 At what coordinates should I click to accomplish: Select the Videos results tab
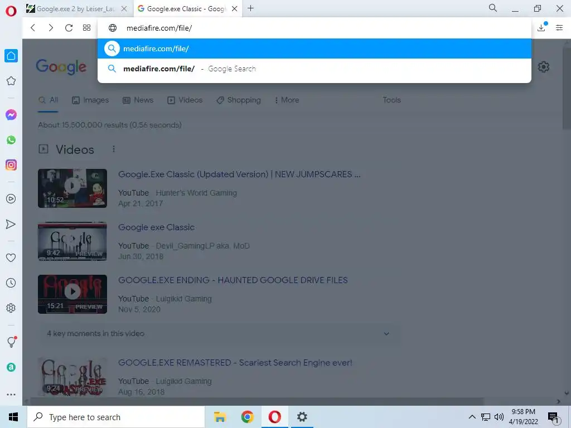[x=185, y=100]
